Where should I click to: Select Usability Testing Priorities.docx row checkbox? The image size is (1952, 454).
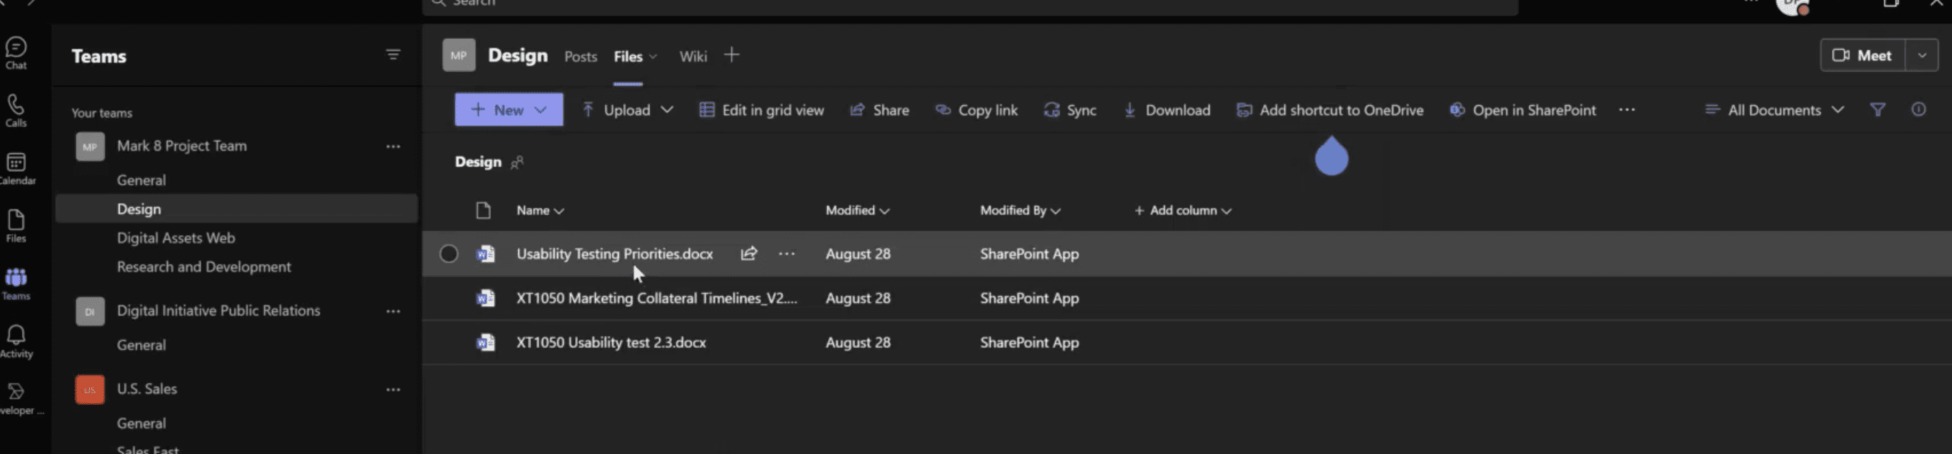tap(448, 254)
